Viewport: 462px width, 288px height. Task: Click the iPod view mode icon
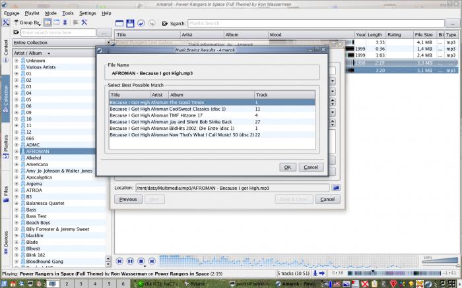65,22
